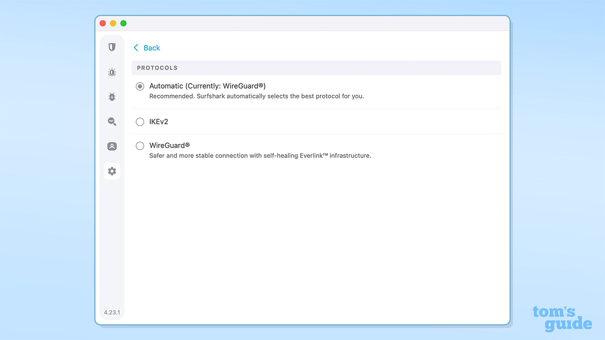This screenshot has width=605, height=340.
Task: Click the PROTOCOLS section header bar
Action: pyautogui.click(x=316, y=68)
